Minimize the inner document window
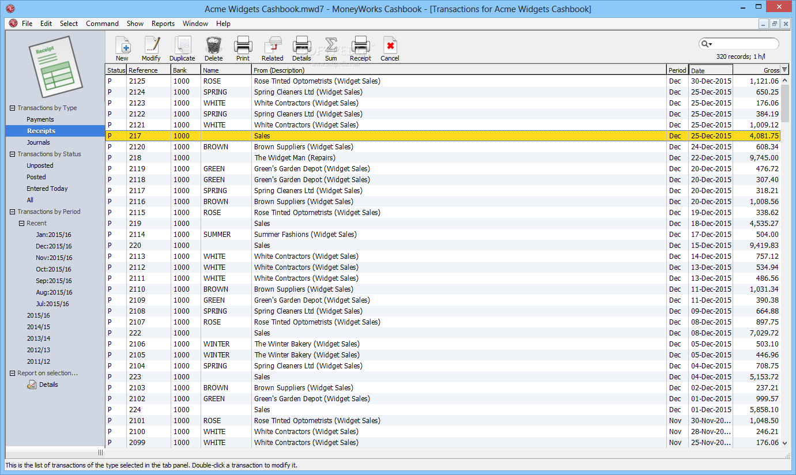Image resolution: width=796 pixels, height=475 pixels. [764, 24]
